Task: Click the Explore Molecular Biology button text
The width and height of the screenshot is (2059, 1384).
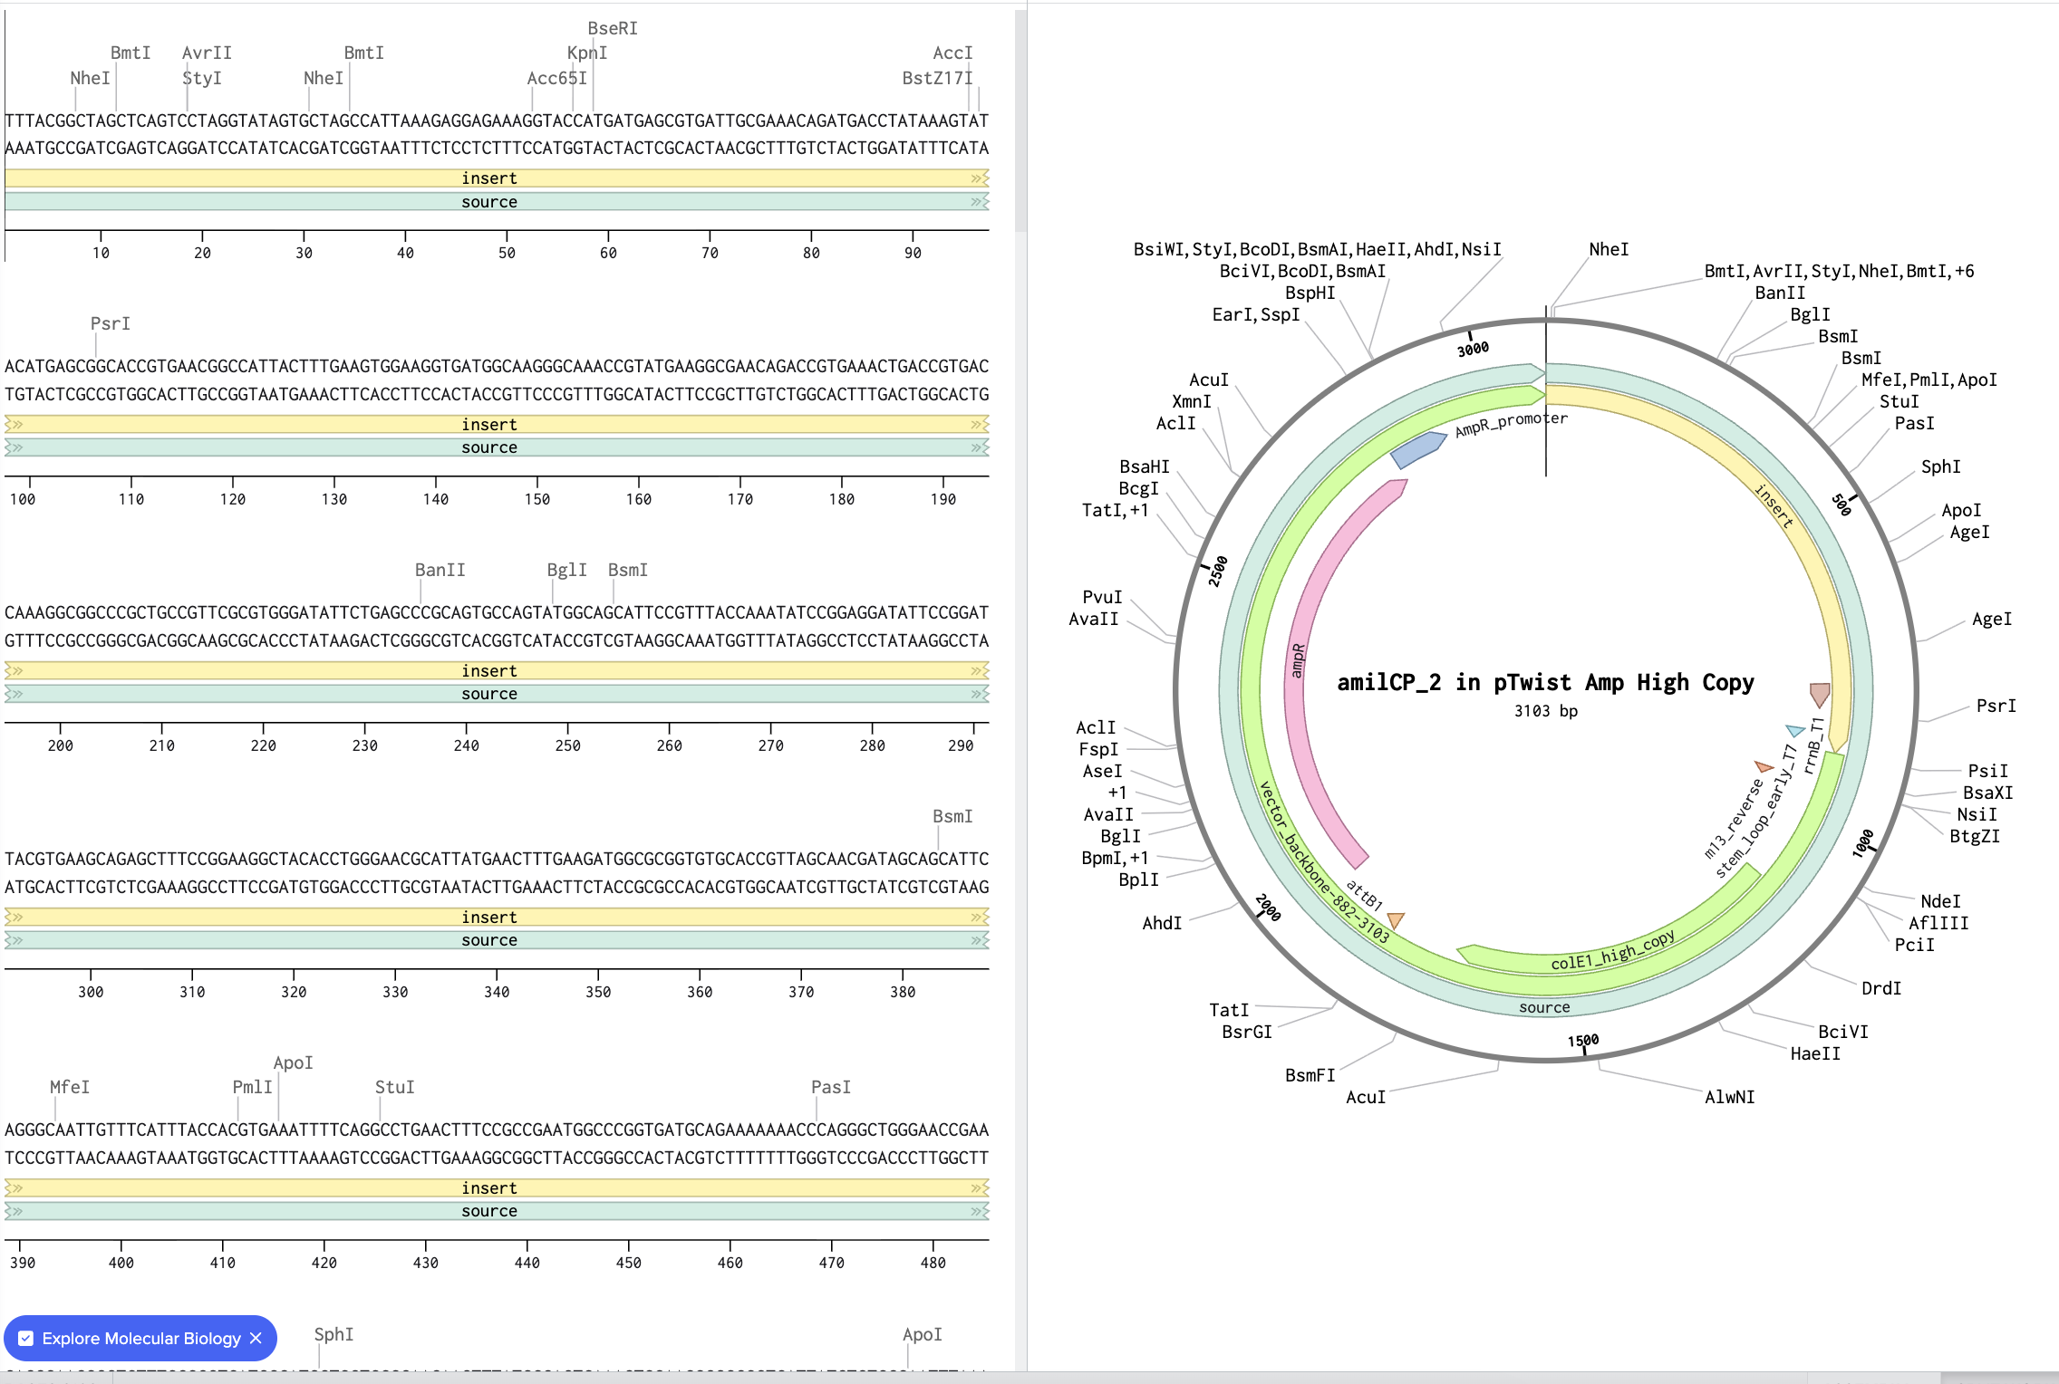Action: (141, 1338)
